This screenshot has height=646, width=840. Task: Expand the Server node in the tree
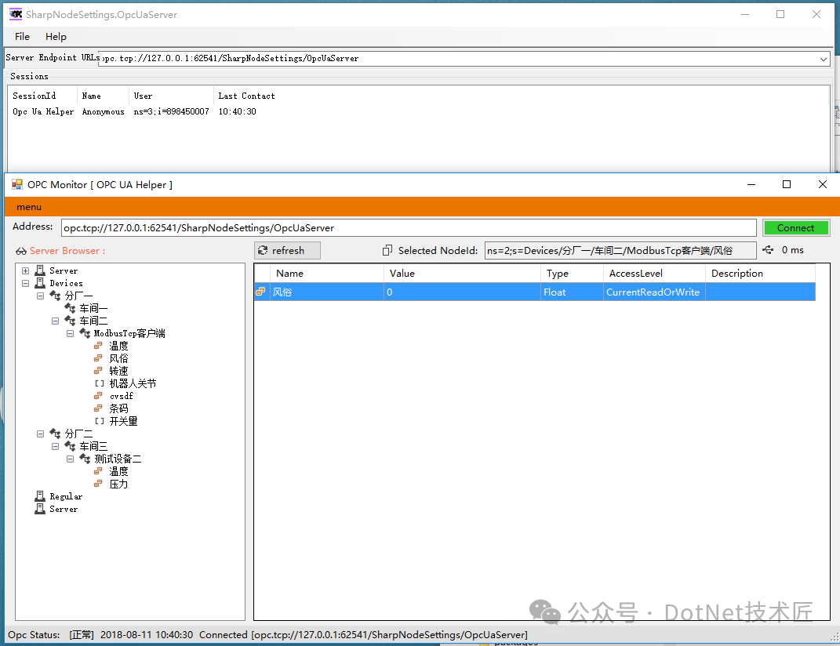pyautogui.click(x=24, y=270)
